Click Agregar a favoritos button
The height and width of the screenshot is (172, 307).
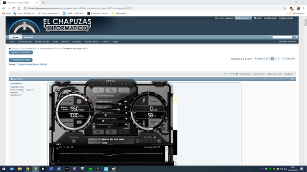pos(21,53)
